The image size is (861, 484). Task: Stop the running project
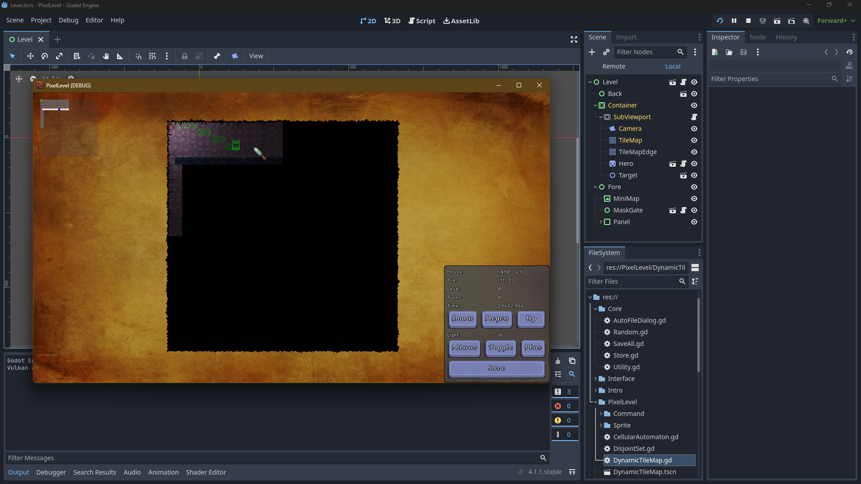pyautogui.click(x=748, y=21)
